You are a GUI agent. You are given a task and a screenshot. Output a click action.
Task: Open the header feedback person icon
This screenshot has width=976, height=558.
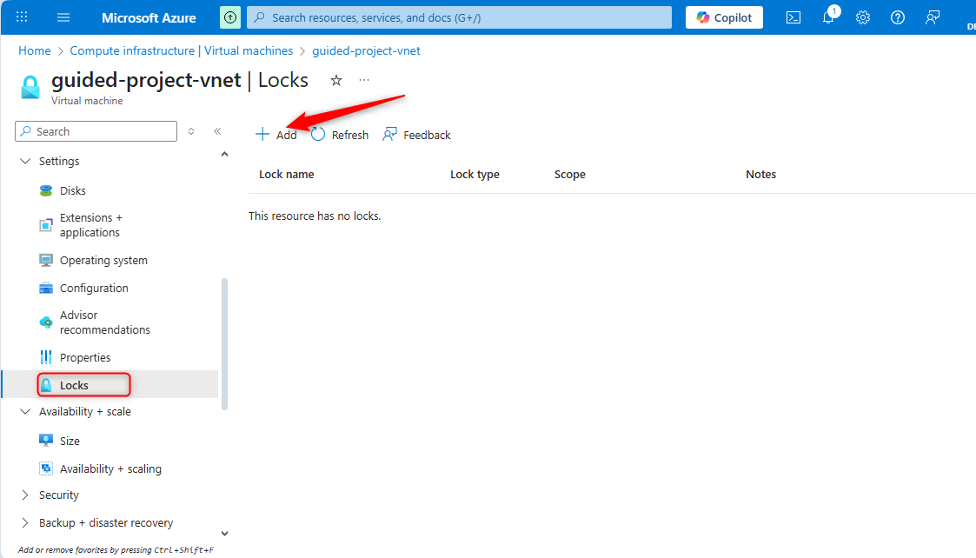[x=932, y=17]
